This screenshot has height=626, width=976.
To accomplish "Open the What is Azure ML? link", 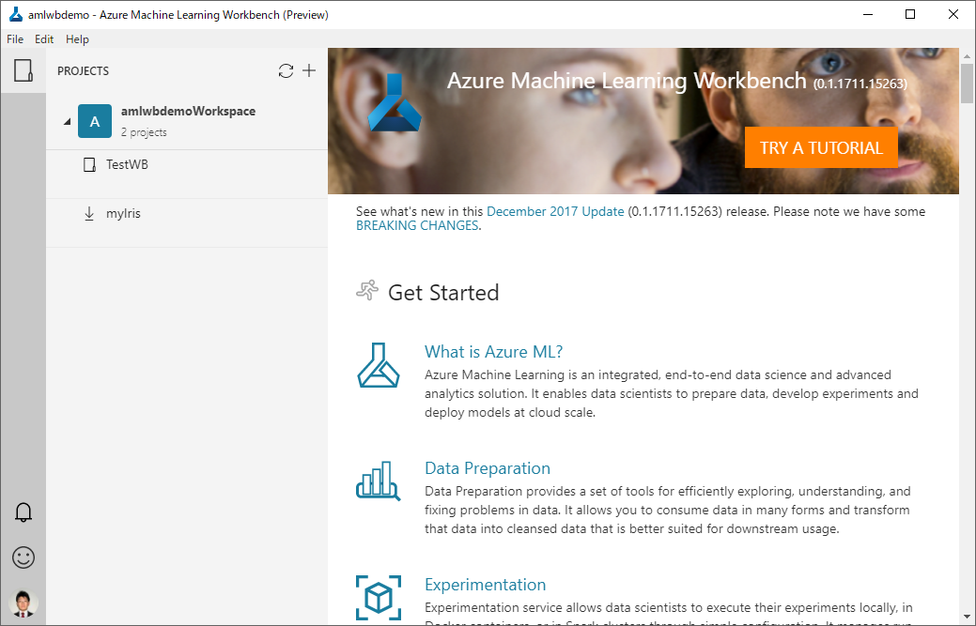I will 493,352.
